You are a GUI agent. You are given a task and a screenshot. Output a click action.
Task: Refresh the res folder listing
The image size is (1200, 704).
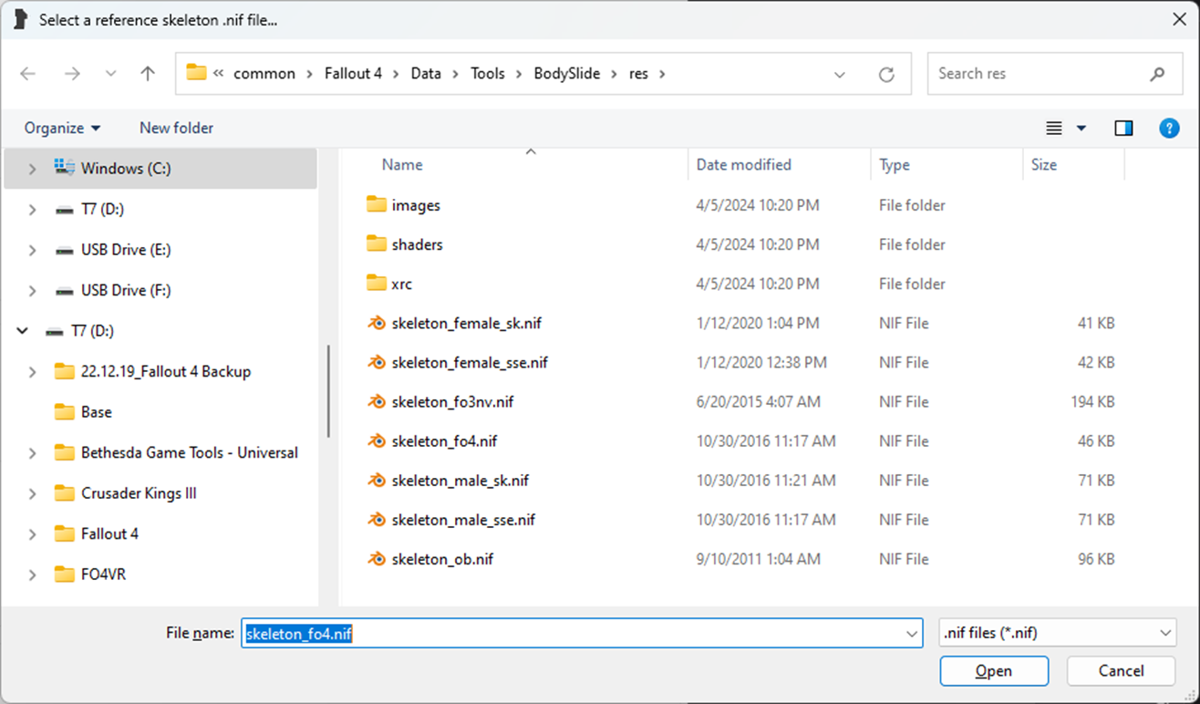pyautogui.click(x=885, y=75)
